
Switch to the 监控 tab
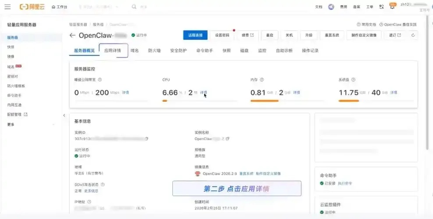click(262, 50)
